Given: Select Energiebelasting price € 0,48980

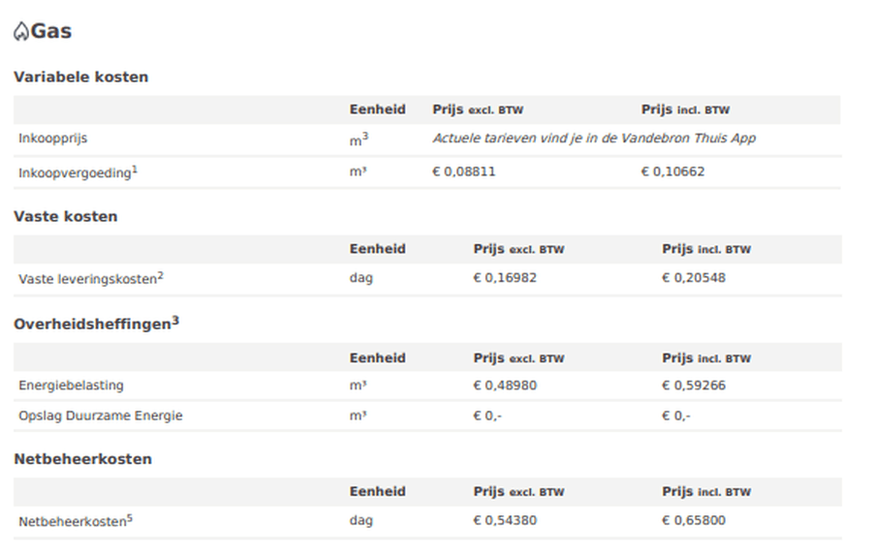Looking at the screenshot, I should (x=504, y=386).
